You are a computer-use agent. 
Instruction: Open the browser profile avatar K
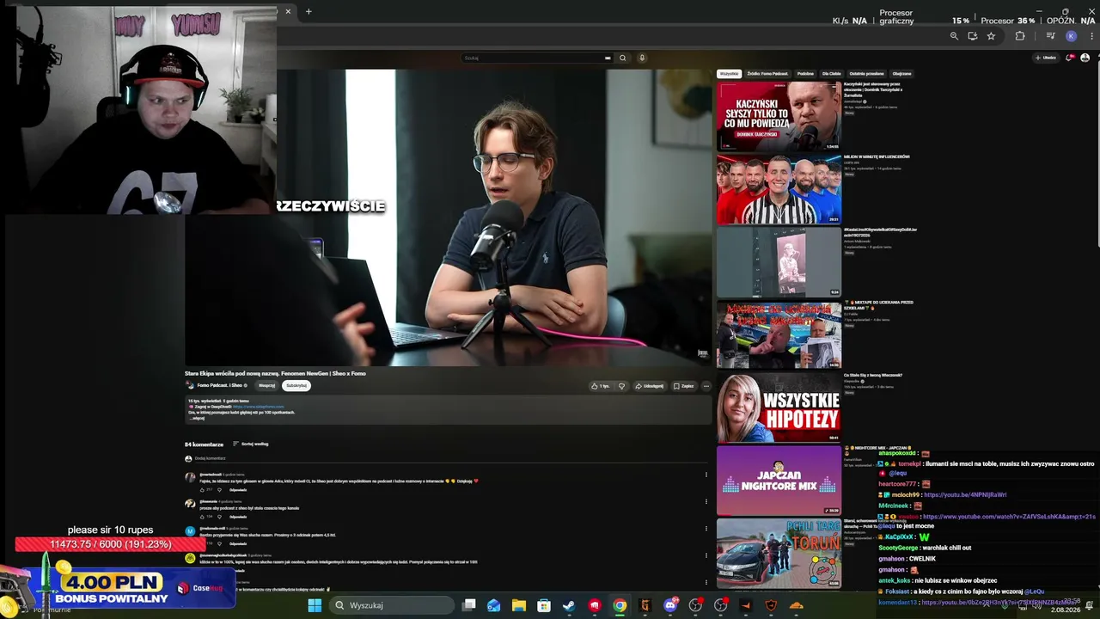pyautogui.click(x=1071, y=36)
